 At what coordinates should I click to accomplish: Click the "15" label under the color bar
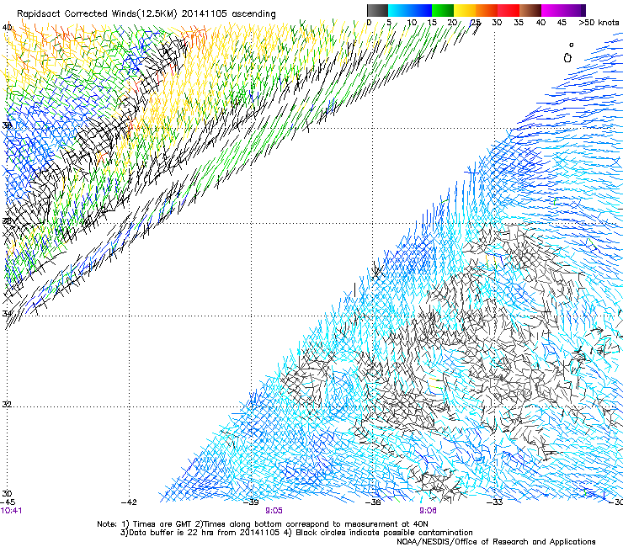pos(432,22)
